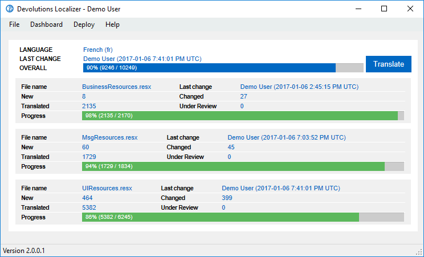Click overall last change Demo User link

142,59
